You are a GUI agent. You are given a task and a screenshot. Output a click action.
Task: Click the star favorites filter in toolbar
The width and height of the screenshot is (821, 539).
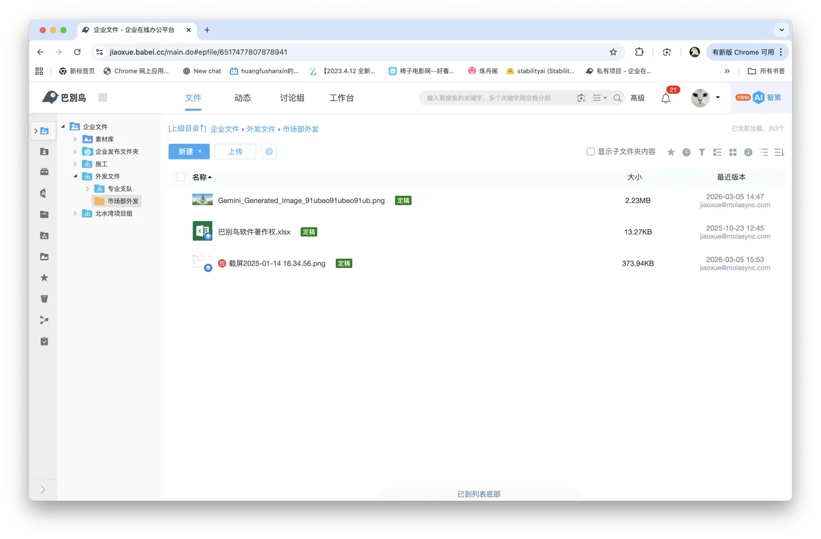click(671, 152)
